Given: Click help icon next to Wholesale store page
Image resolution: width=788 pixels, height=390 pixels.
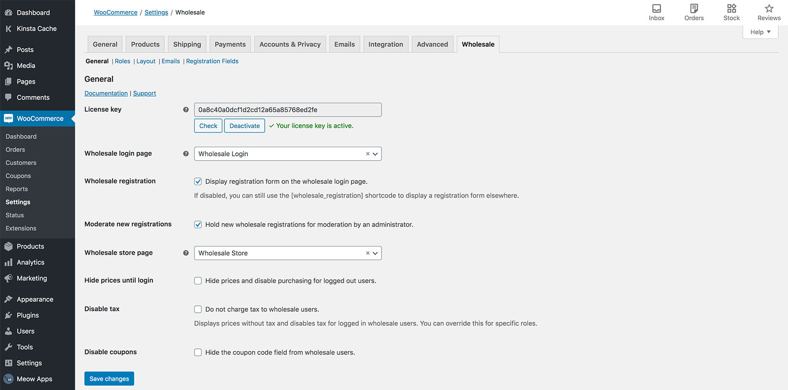Looking at the screenshot, I should 186,253.
